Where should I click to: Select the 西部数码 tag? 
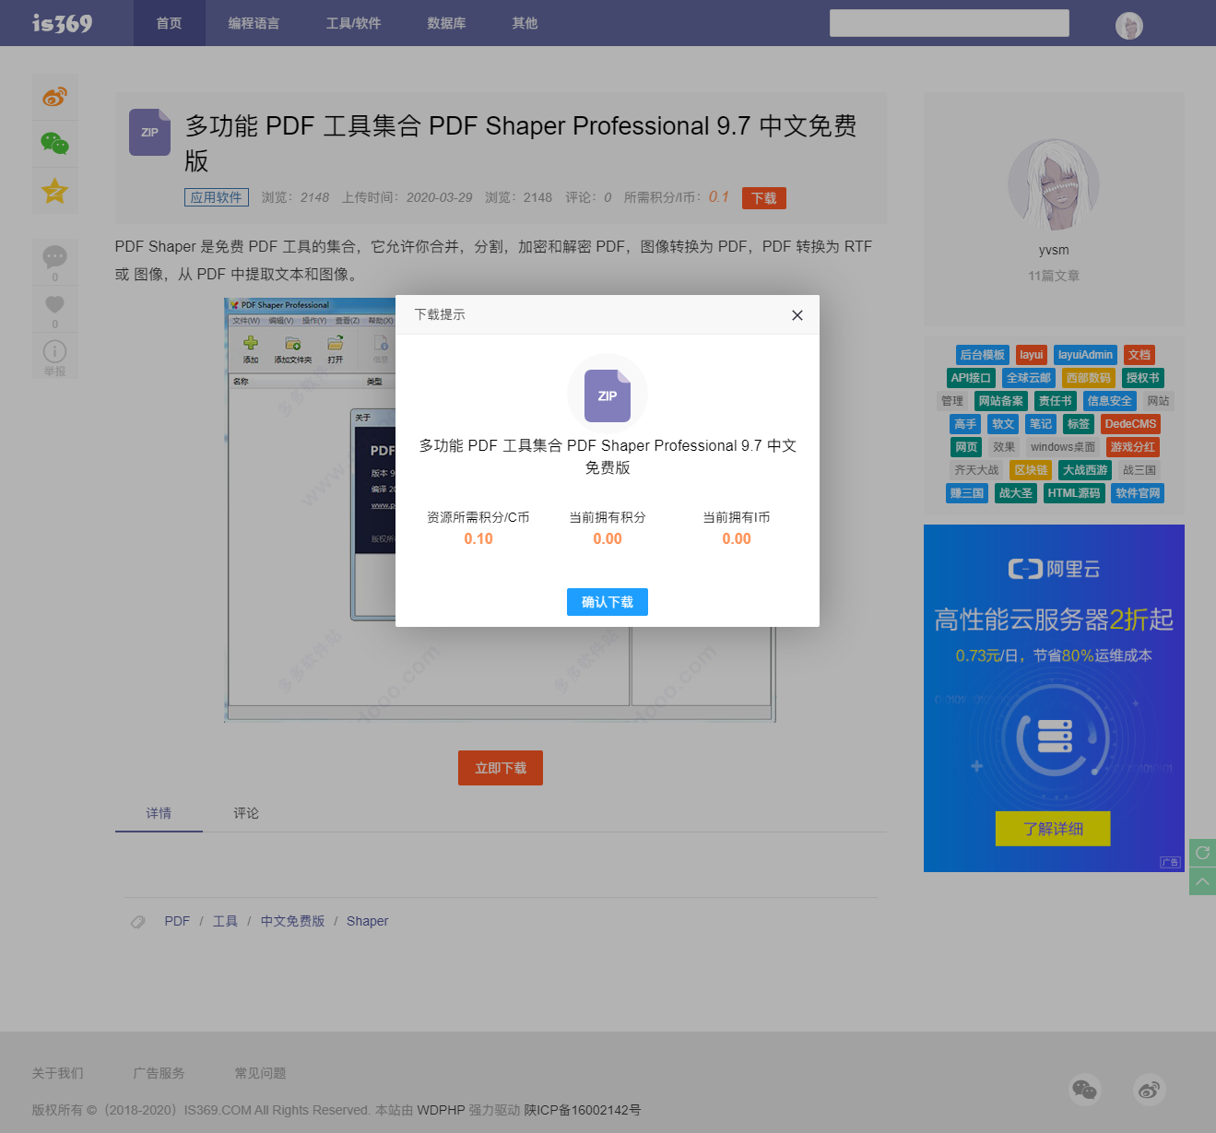[1089, 378]
